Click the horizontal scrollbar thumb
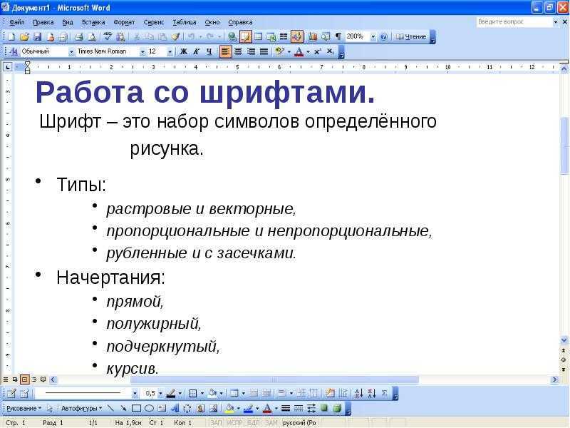The height and width of the screenshot is (428, 570). (274, 379)
